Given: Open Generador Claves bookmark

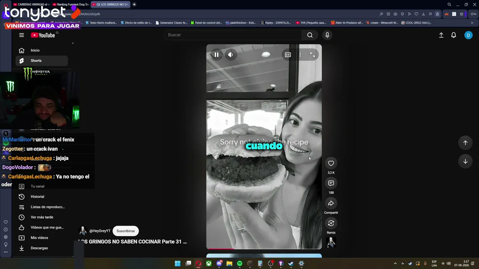Looking at the screenshot, I should tap(171, 23).
